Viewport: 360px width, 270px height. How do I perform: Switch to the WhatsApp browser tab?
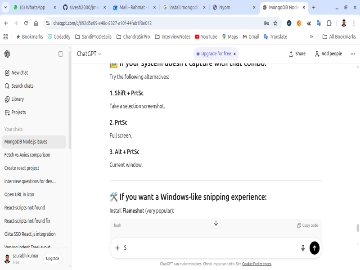[35, 8]
